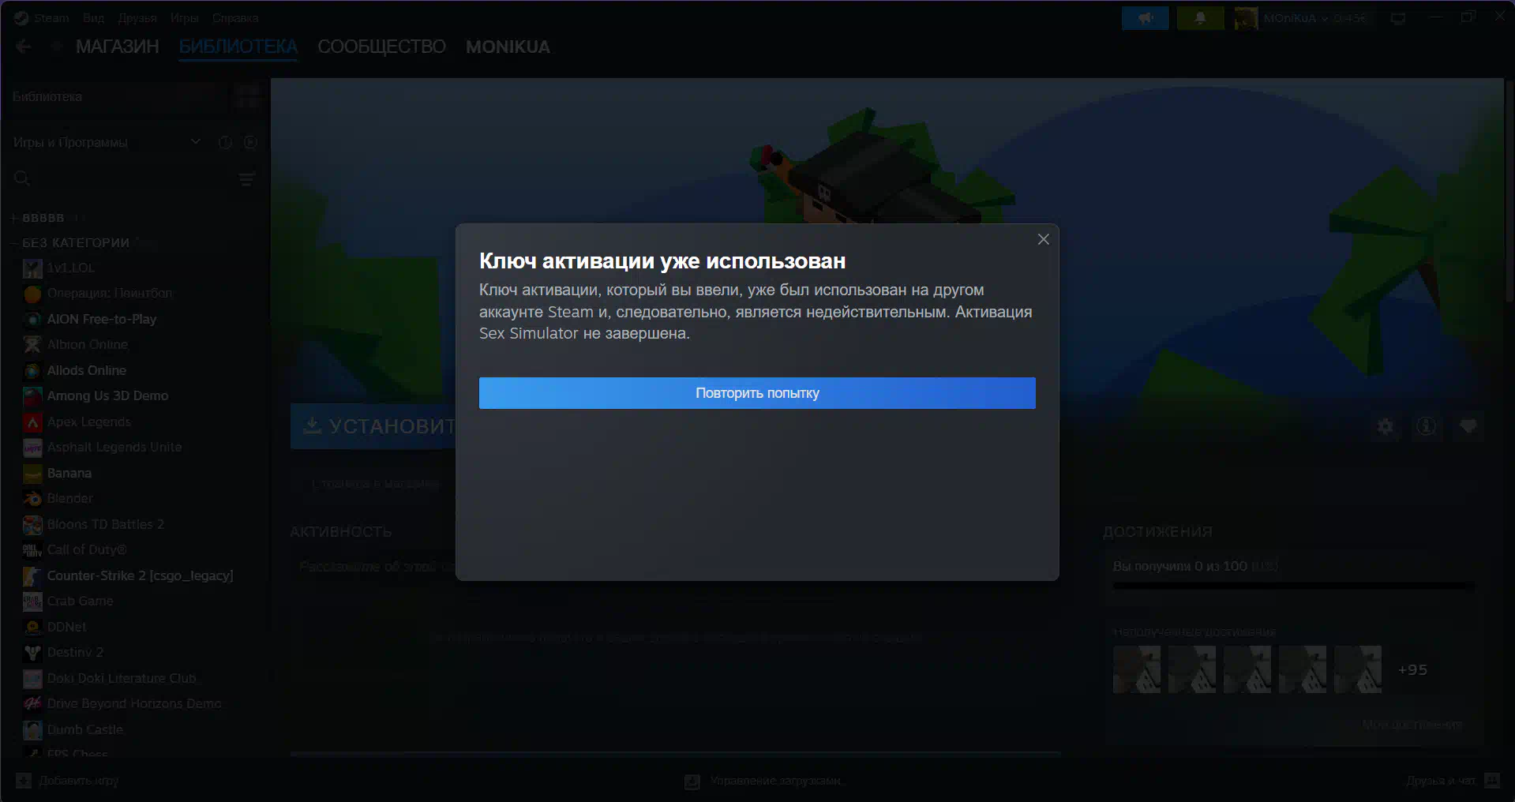Screen dimensions: 1515x802
Task: Open the Друзья menu
Action: coord(137,17)
